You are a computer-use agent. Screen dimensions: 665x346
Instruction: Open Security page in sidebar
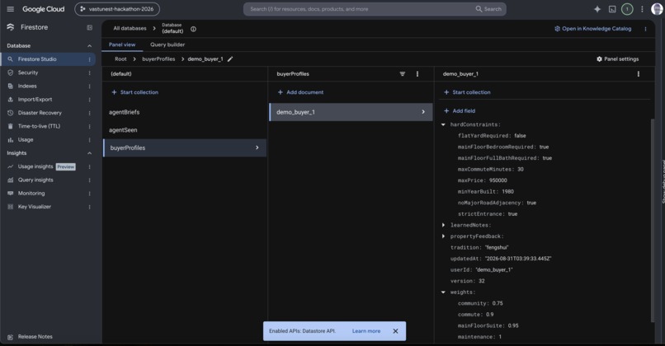28,72
